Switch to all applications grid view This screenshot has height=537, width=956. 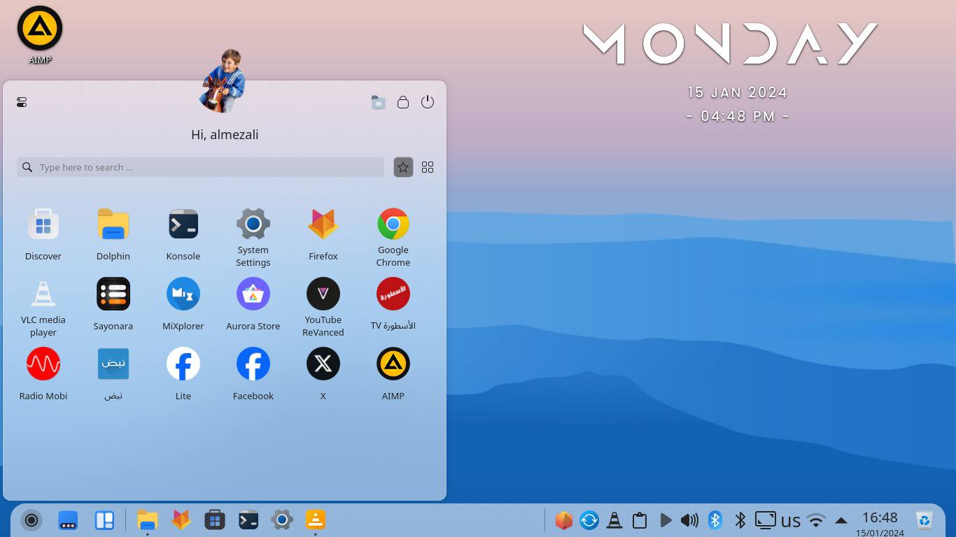pos(428,167)
